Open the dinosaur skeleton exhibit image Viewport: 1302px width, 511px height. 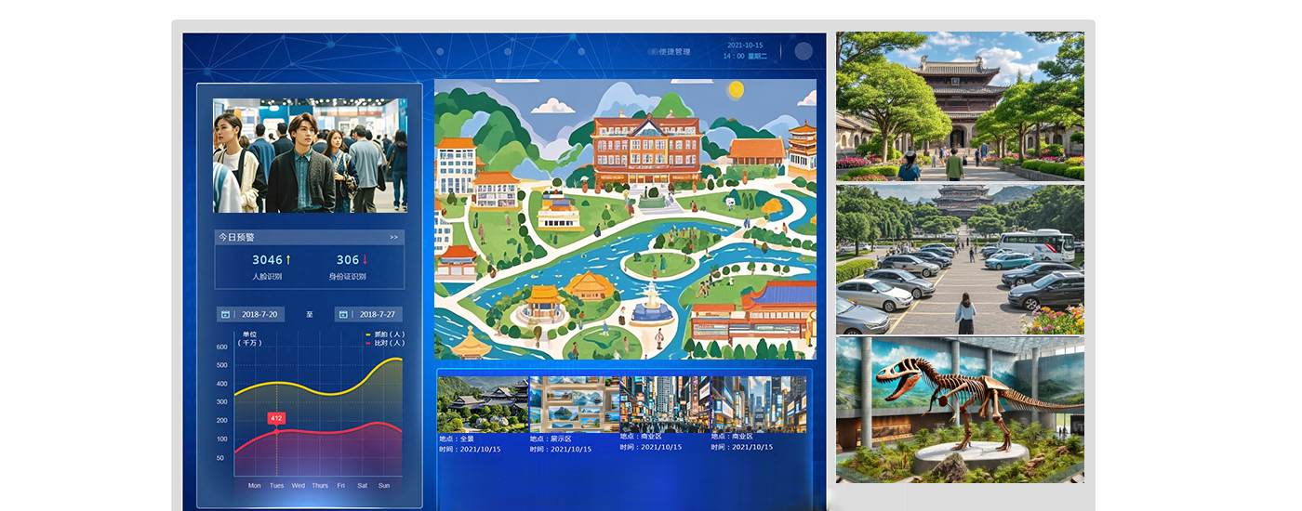[x=960, y=410]
